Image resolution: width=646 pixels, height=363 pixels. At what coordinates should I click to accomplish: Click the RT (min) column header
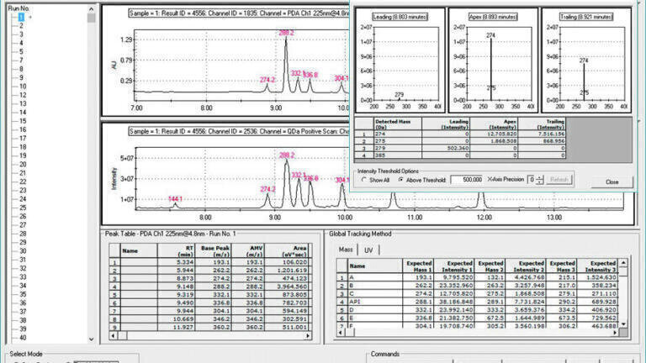[177, 250]
